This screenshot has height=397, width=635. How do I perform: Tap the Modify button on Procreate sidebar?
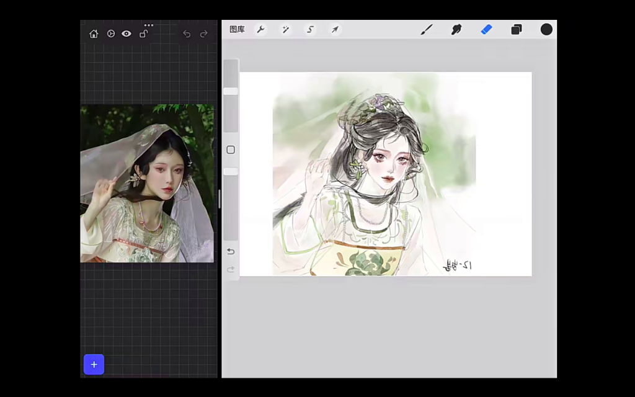[x=230, y=149]
